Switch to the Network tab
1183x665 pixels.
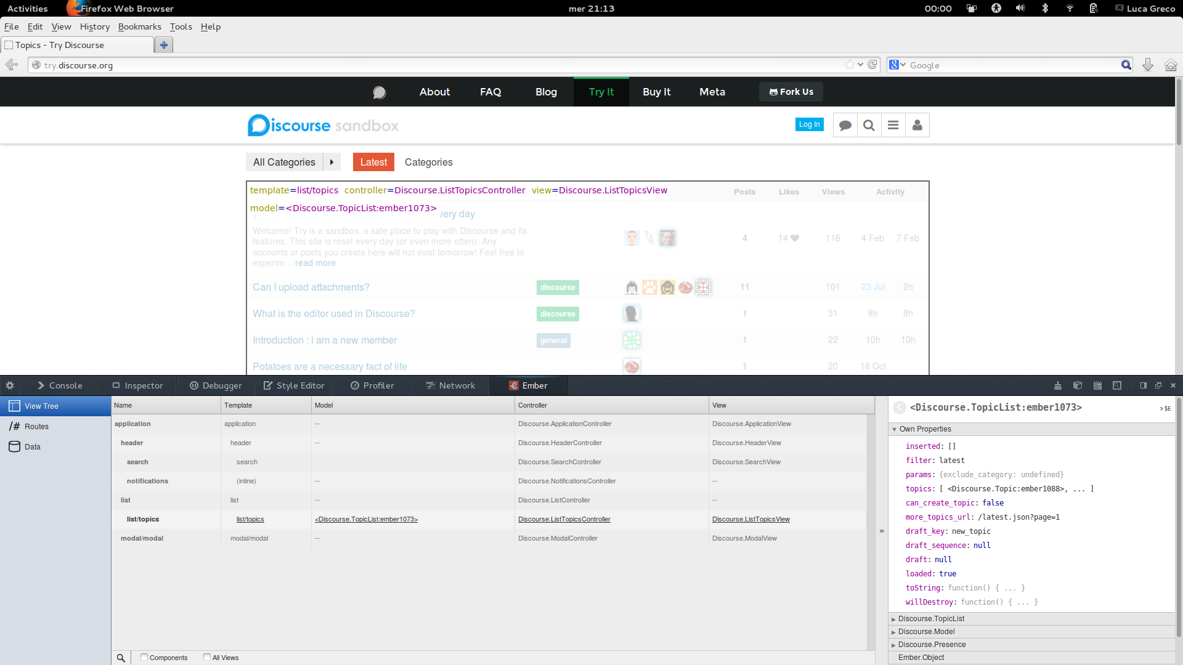coord(450,385)
